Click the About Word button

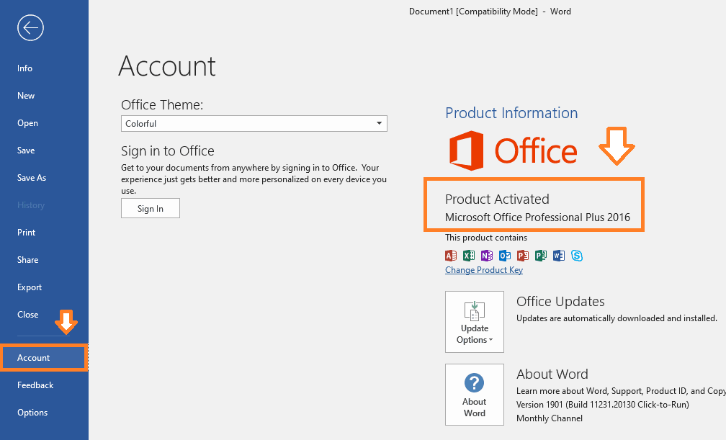pyautogui.click(x=474, y=394)
